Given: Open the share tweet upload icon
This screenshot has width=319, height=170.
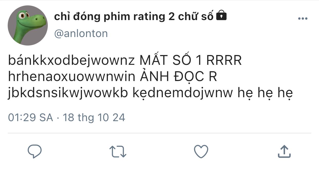Looking at the screenshot, I should pos(284,151).
